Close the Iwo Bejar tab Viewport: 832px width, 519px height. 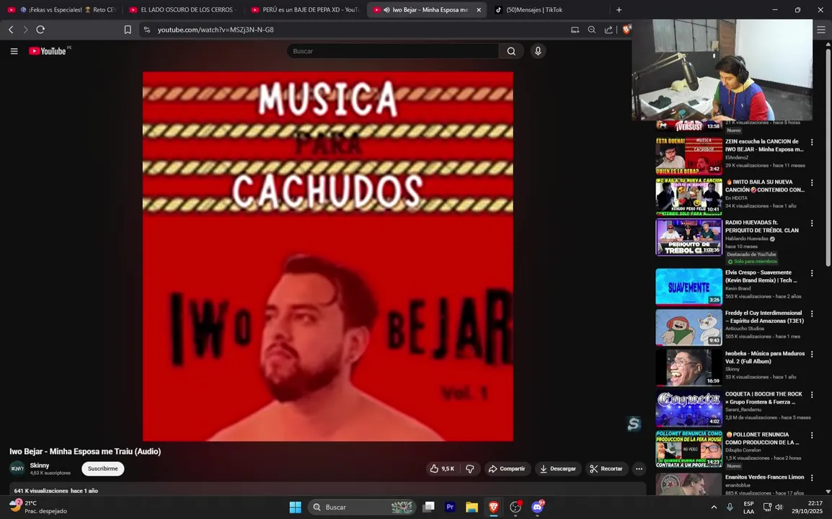(x=479, y=9)
